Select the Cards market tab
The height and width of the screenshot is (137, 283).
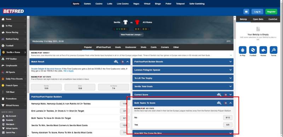point(154,47)
